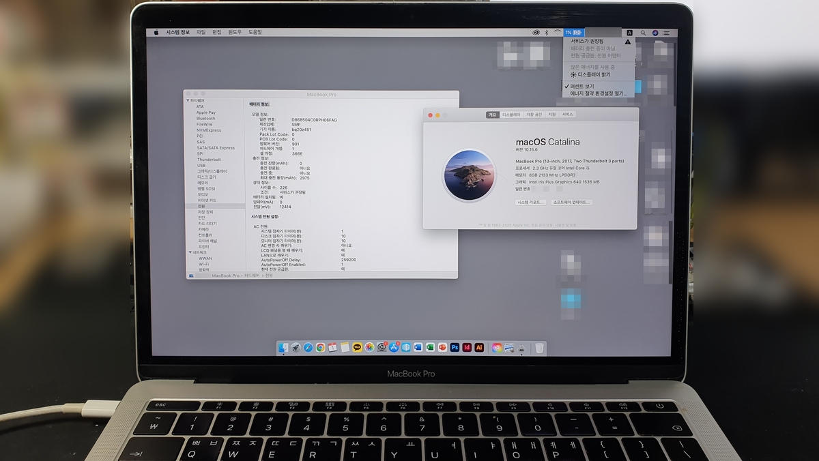The height and width of the screenshot is (461, 819).
Task: Select 그래픽/디스플레이 in sidebar
Action: tap(212, 171)
